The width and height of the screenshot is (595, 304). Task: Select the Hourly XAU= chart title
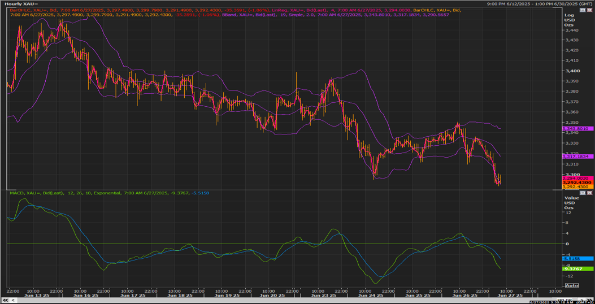pos(21,3)
